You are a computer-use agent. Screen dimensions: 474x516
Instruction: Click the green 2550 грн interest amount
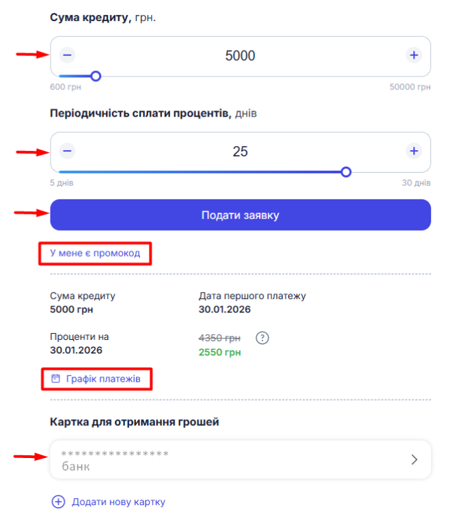[x=219, y=353]
